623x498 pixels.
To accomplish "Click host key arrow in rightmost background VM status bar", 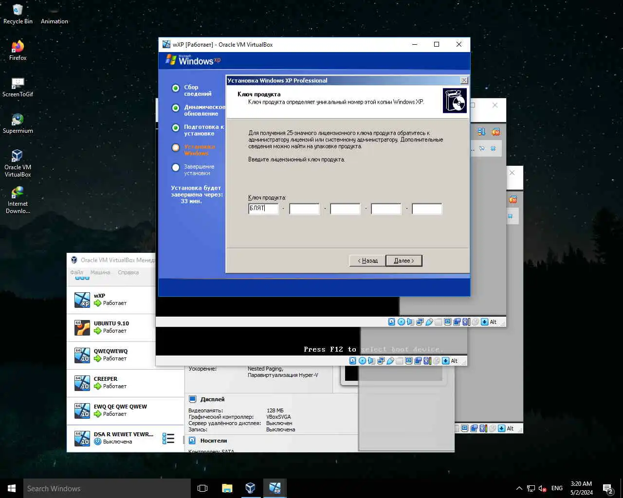I will click(502, 428).
